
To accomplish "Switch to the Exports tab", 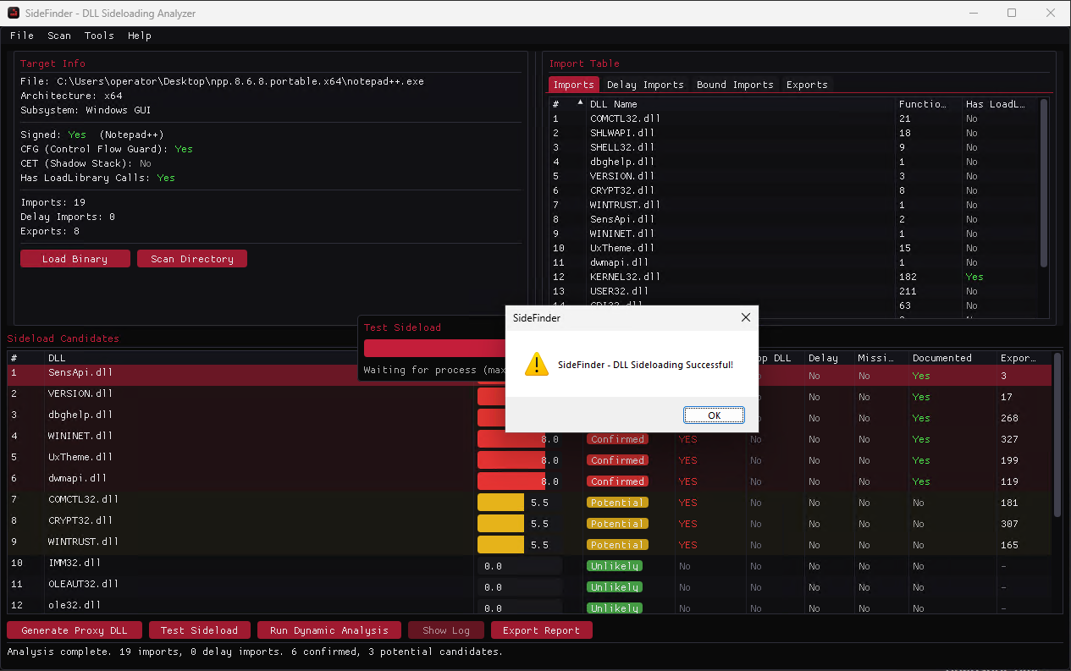I will click(807, 85).
